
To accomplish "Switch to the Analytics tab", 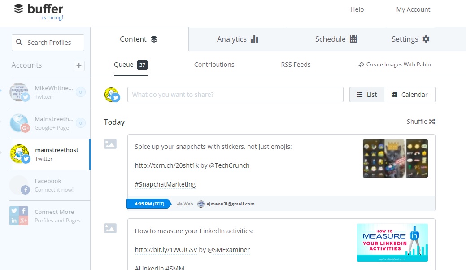I will coord(237,39).
